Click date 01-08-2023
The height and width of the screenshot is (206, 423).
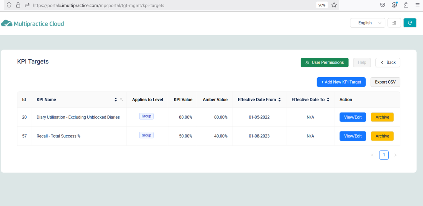pyautogui.click(x=259, y=136)
